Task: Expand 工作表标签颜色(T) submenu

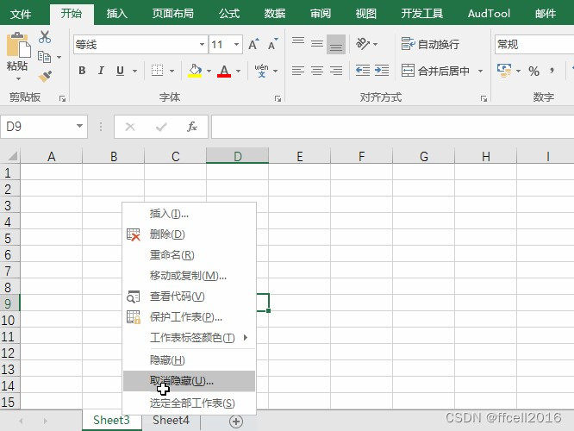Action: pyautogui.click(x=189, y=338)
